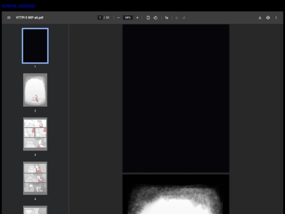Viewport: 285px width, 214px height.
Task: Toggle the sidebar menu icon
Action: point(9,17)
